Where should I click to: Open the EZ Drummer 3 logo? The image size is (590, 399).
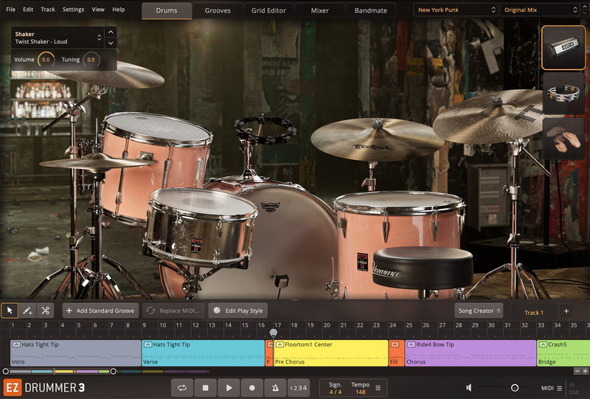44,388
